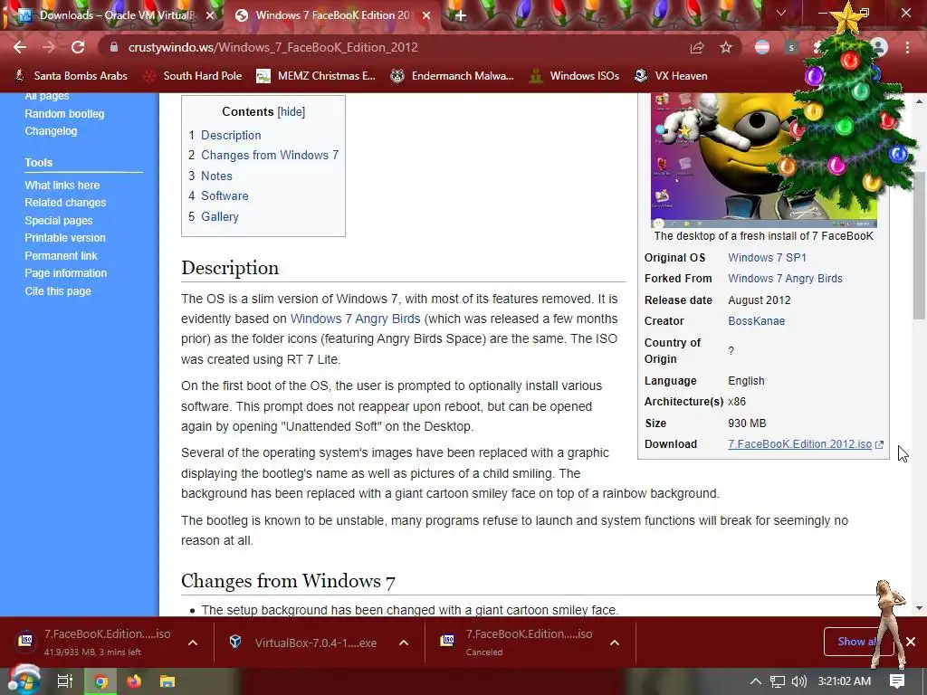Open the Santa Bombs Arabs bookmark
927x695 pixels.
[x=71, y=76]
